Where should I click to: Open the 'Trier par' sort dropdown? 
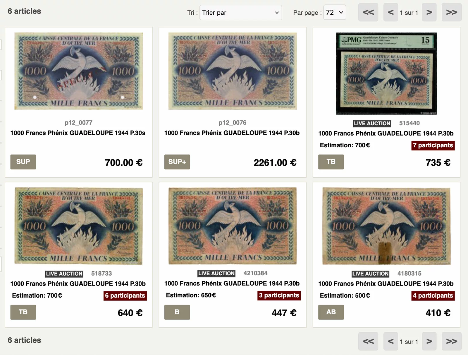[x=240, y=13]
